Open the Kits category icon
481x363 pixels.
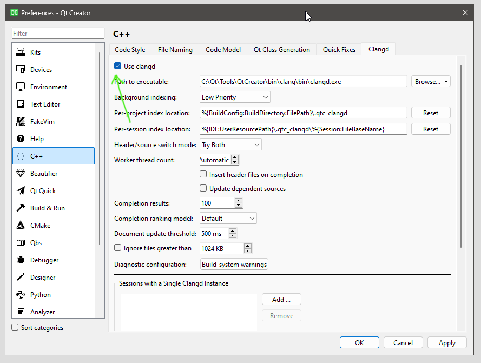(21, 52)
